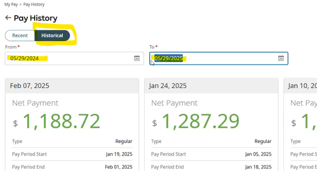Select the Historical tab
Image resolution: width=317 pixels, height=171 pixels.
[x=52, y=36]
